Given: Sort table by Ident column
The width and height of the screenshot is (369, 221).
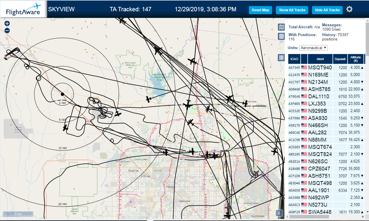Looking at the screenshot, I should point(320,59).
